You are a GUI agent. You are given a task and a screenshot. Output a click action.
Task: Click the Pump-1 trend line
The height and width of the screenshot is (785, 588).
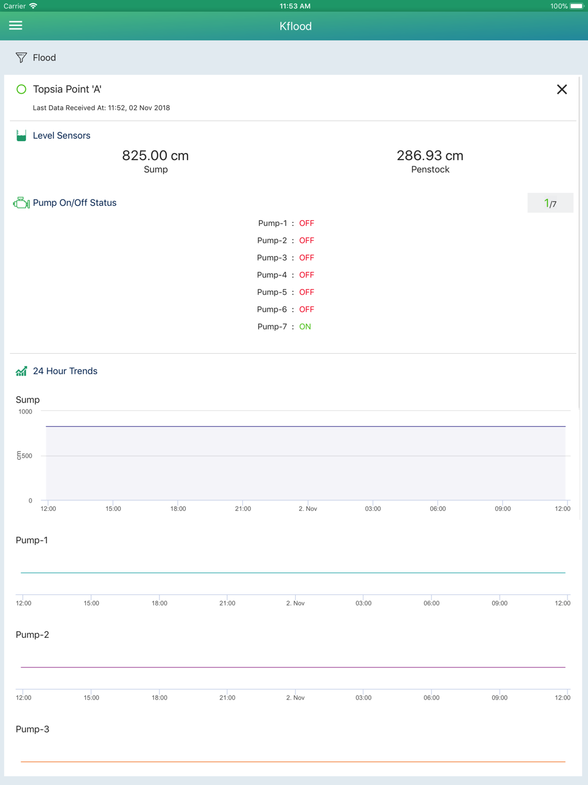point(293,573)
